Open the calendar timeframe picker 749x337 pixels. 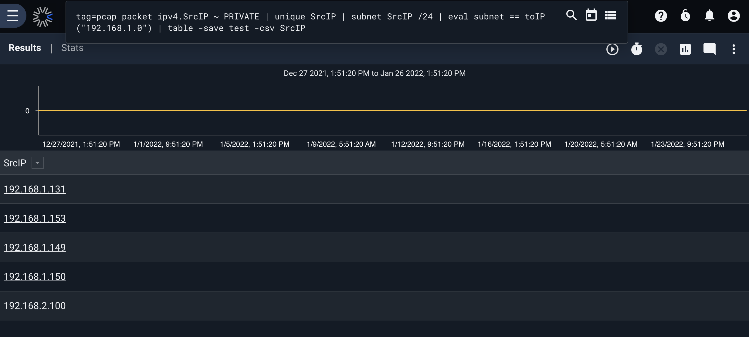pos(591,15)
